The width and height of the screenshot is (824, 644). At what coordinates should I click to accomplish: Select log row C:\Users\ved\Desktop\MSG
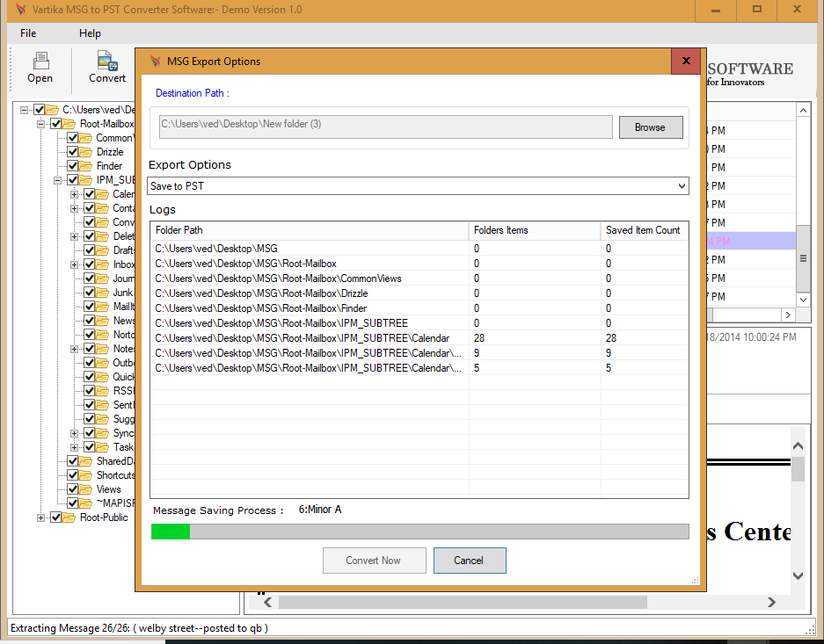point(419,249)
